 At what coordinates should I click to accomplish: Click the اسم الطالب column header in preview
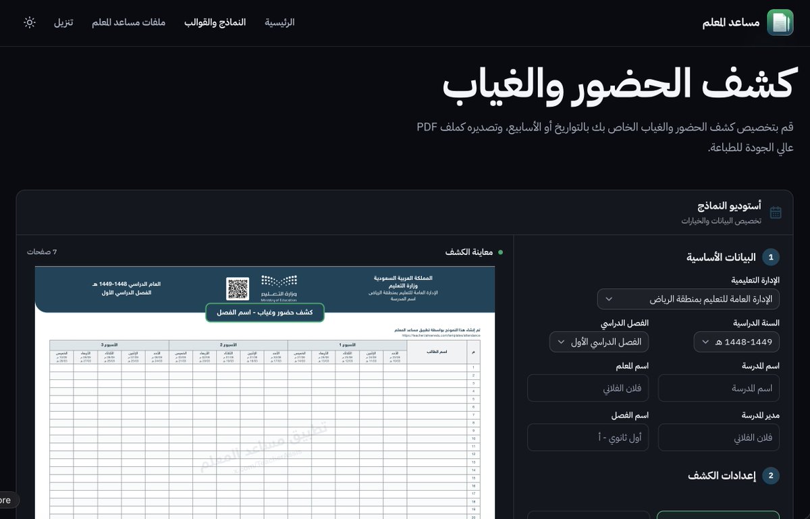(x=437, y=352)
